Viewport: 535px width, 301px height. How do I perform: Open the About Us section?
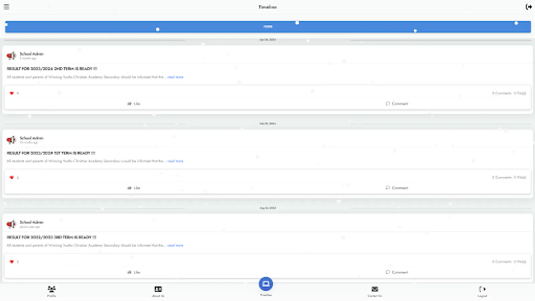pos(158,291)
